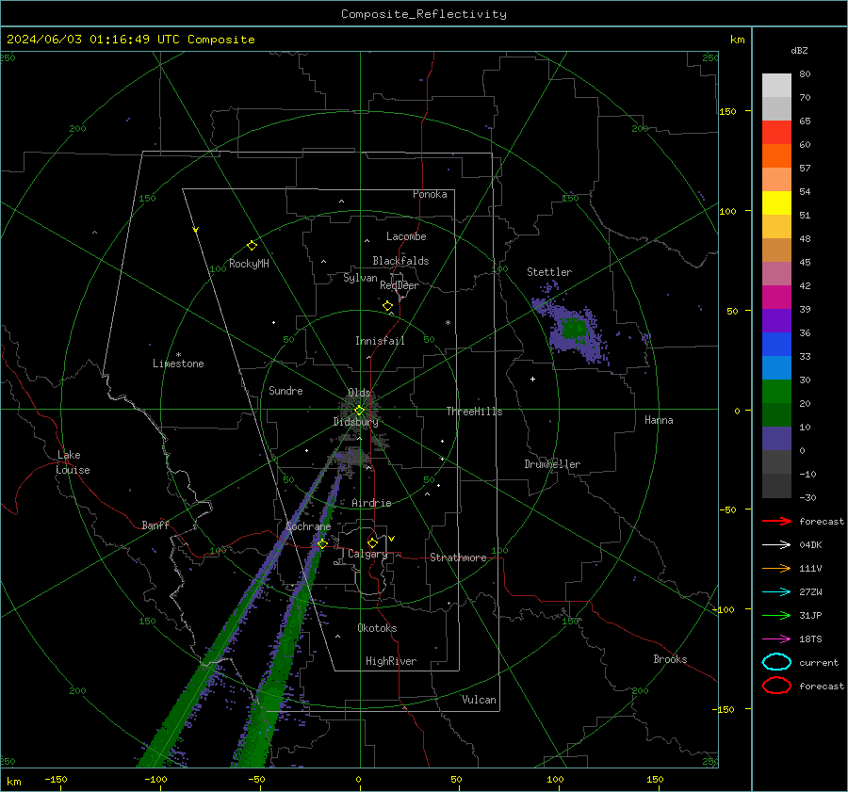Pick the bright green swatch above 20

(x=776, y=392)
